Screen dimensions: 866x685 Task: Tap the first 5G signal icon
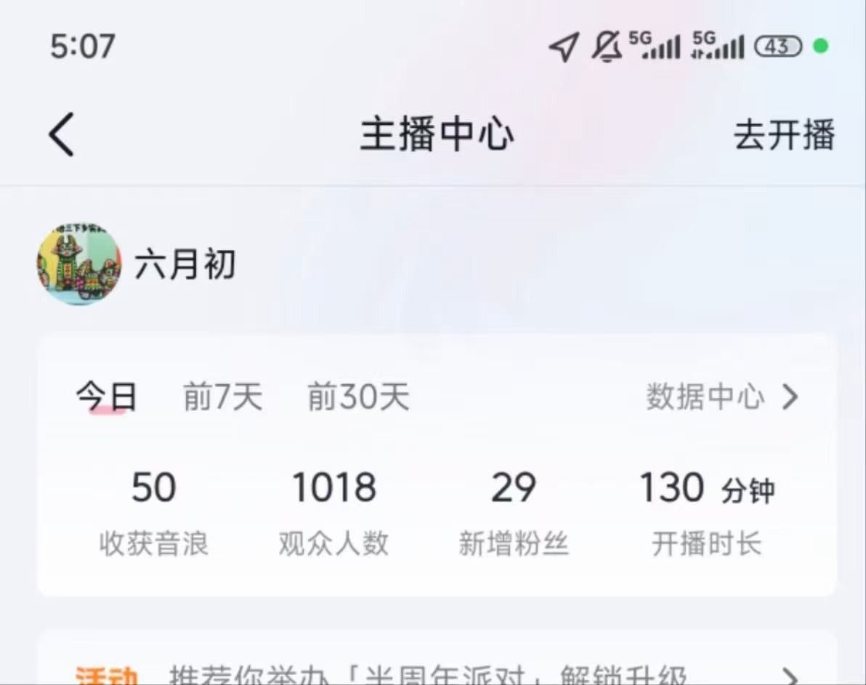pyautogui.click(x=655, y=45)
